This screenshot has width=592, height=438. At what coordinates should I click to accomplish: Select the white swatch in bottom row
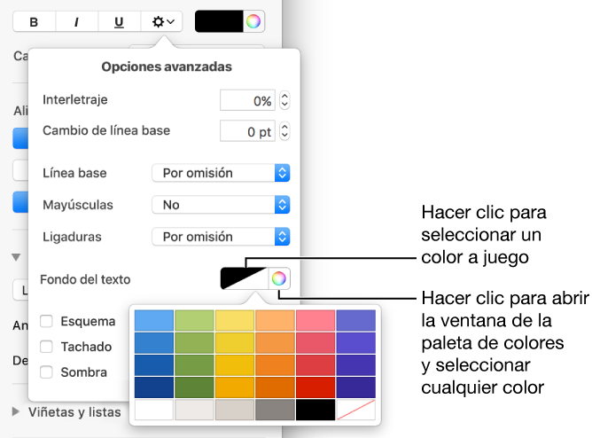tap(154, 410)
